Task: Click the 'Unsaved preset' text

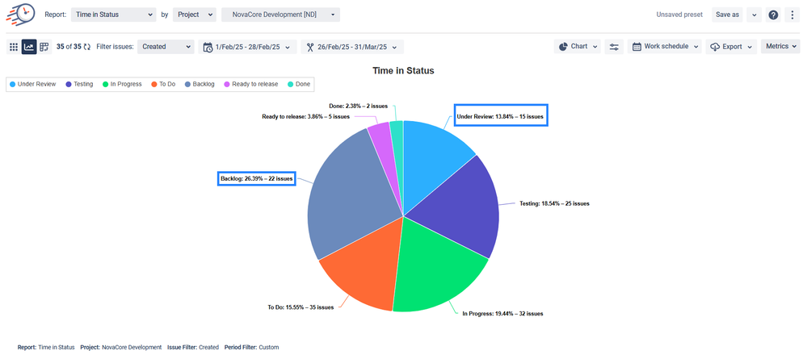Action: (x=679, y=15)
